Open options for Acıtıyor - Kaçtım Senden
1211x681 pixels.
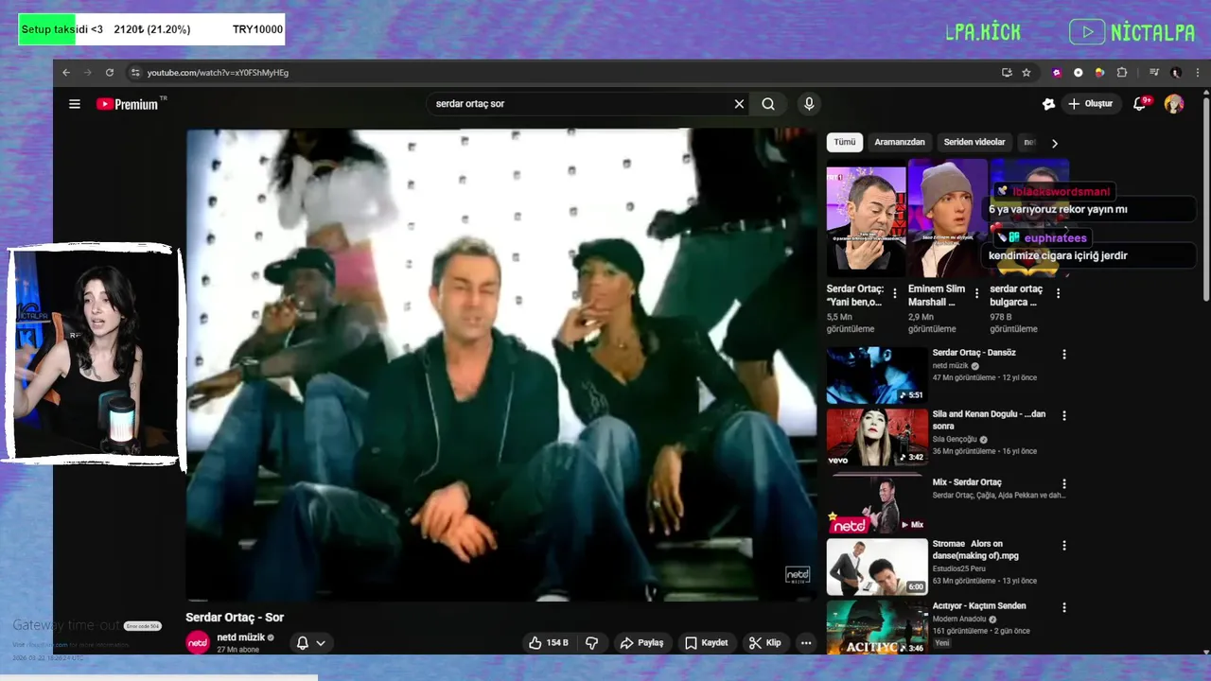click(1064, 607)
